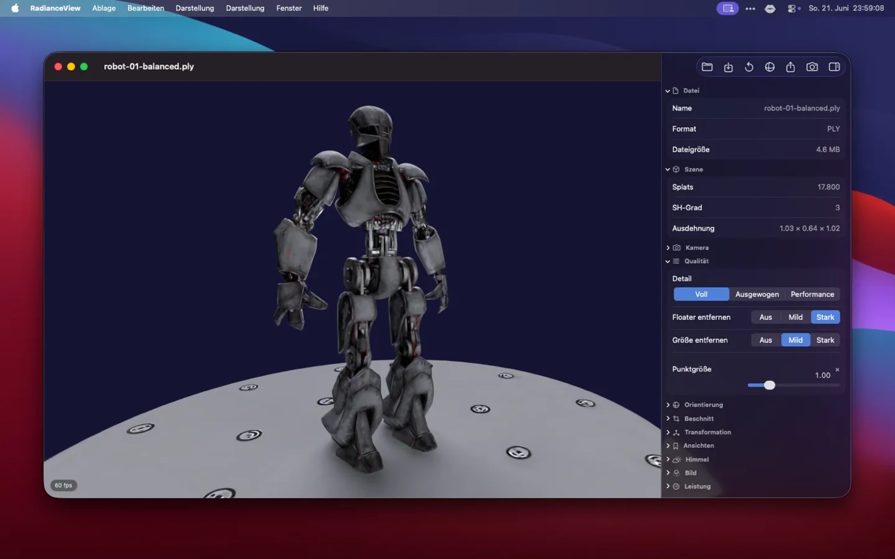The image size is (895, 559).
Task: Expand the Transformation section
Action: pos(668,433)
